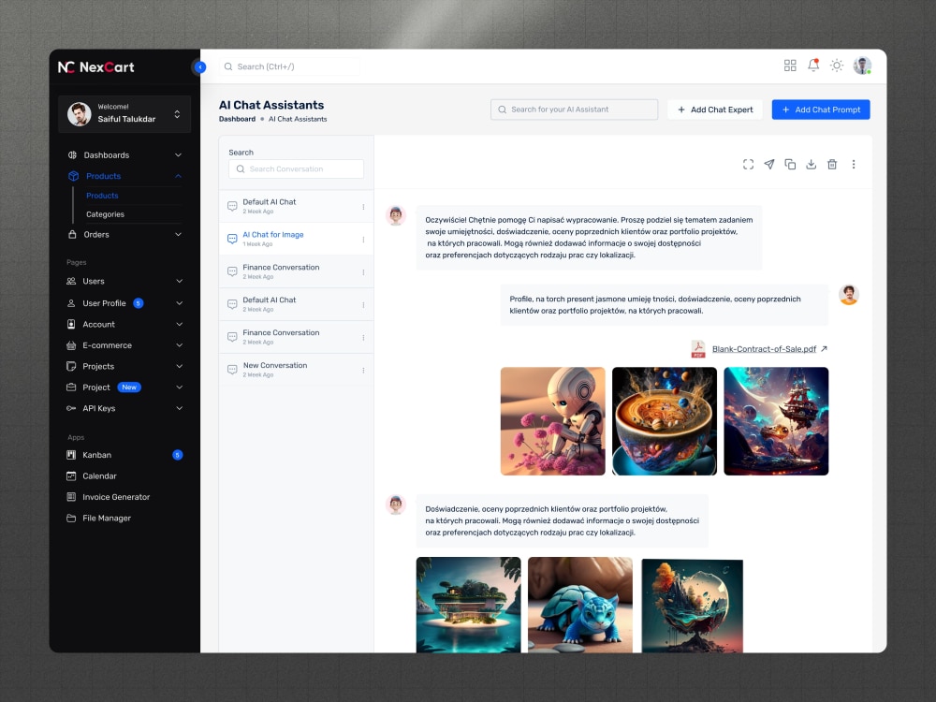This screenshot has height=702, width=936.
Task: Click the send paper-plane icon
Action: [768, 164]
